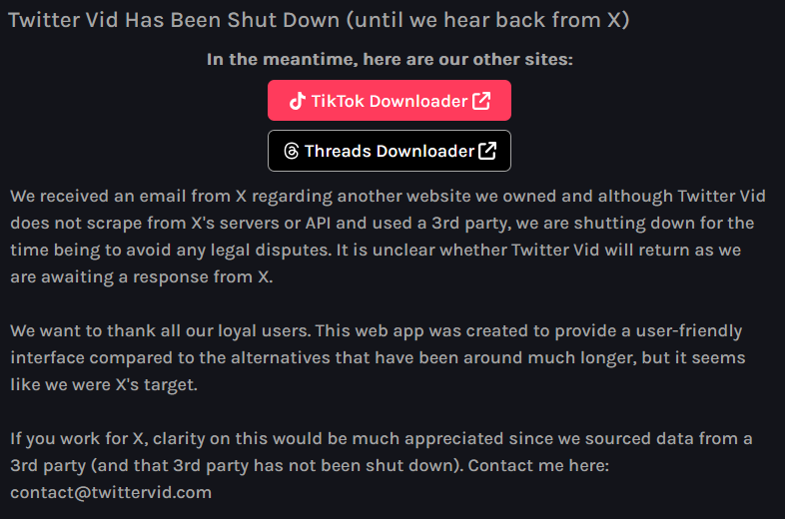The image size is (785, 519).
Task: Click '(and that 3rd party has not been shut down)'
Action: [x=277, y=465]
